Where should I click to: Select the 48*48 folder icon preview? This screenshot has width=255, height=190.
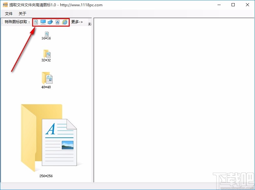click(x=47, y=78)
